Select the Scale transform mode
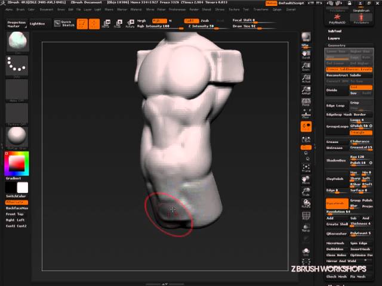 coord(118,24)
